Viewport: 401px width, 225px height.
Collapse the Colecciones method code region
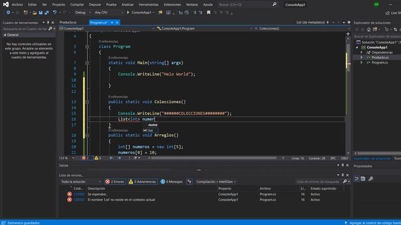pos(87,102)
